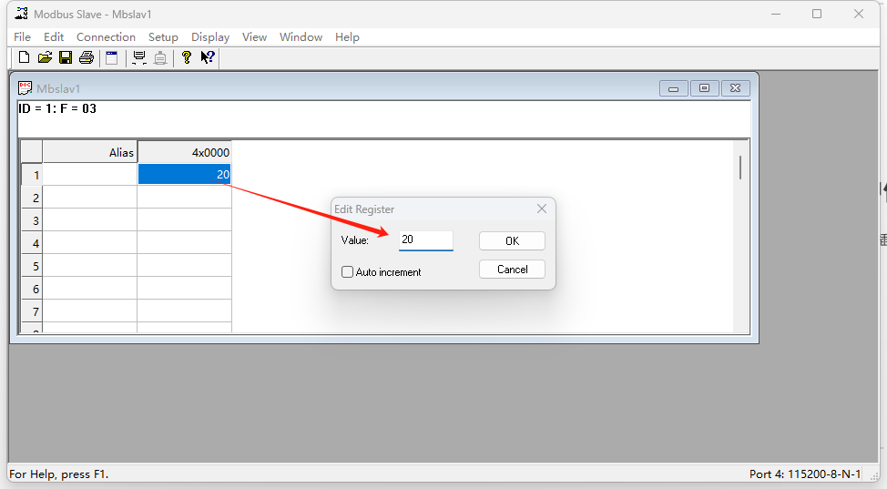Click the ID = 1: F = 03 status text
This screenshot has height=489, width=887.
[57, 108]
